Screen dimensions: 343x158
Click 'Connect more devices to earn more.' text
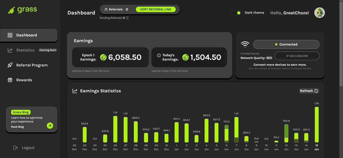click(x=280, y=65)
